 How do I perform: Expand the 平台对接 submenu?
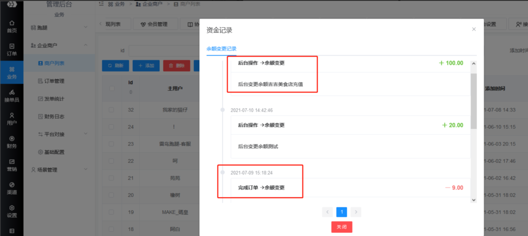(x=63, y=134)
